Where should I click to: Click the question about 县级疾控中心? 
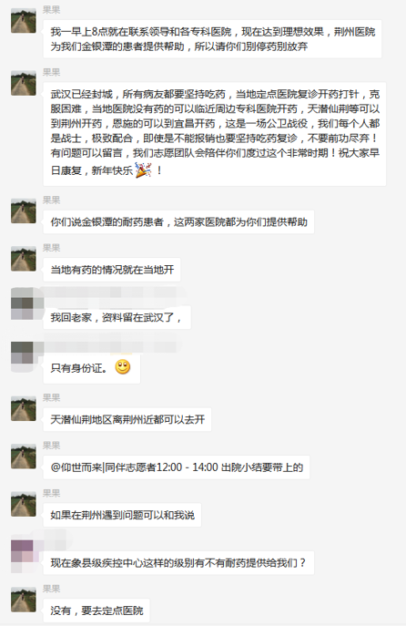[178, 563]
